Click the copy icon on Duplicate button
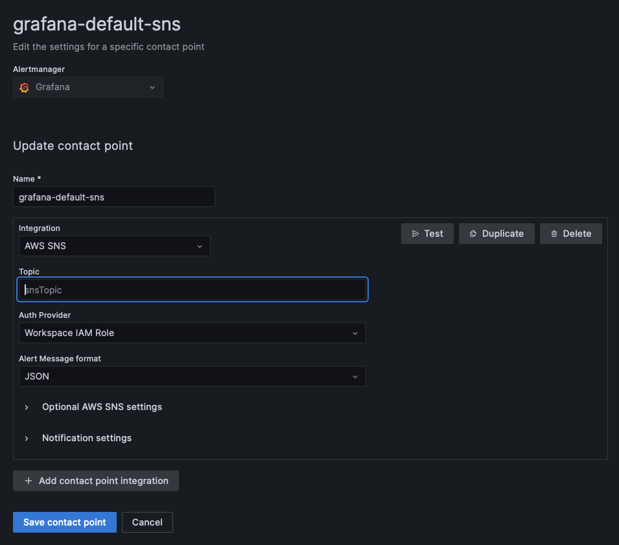Image resolution: width=619 pixels, height=545 pixels. (x=473, y=234)
